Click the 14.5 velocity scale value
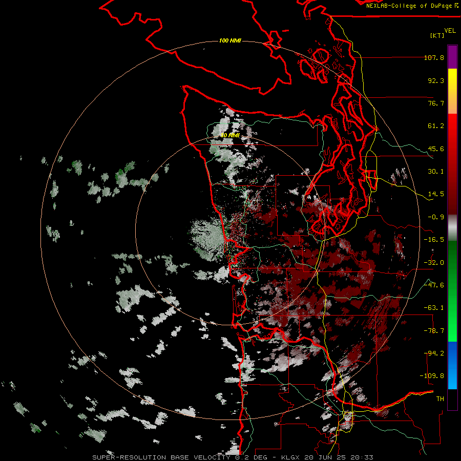 [436, 194]
